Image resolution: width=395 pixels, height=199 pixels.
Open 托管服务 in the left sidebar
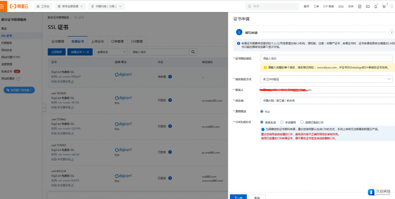7,43
